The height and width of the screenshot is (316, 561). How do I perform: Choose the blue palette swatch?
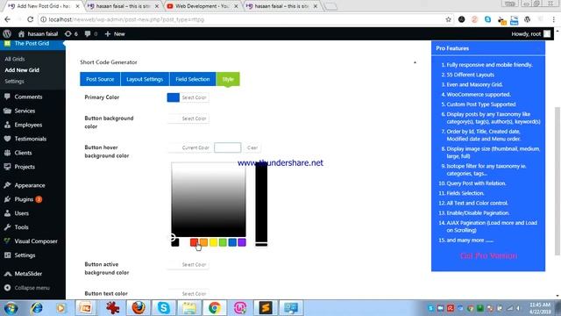point(232,242)
